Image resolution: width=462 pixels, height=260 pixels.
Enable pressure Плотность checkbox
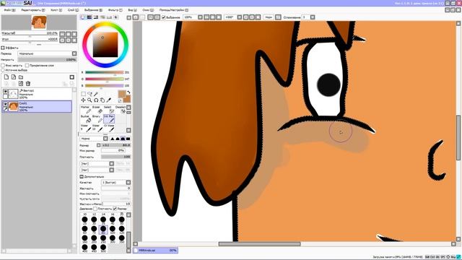(95, 209)
